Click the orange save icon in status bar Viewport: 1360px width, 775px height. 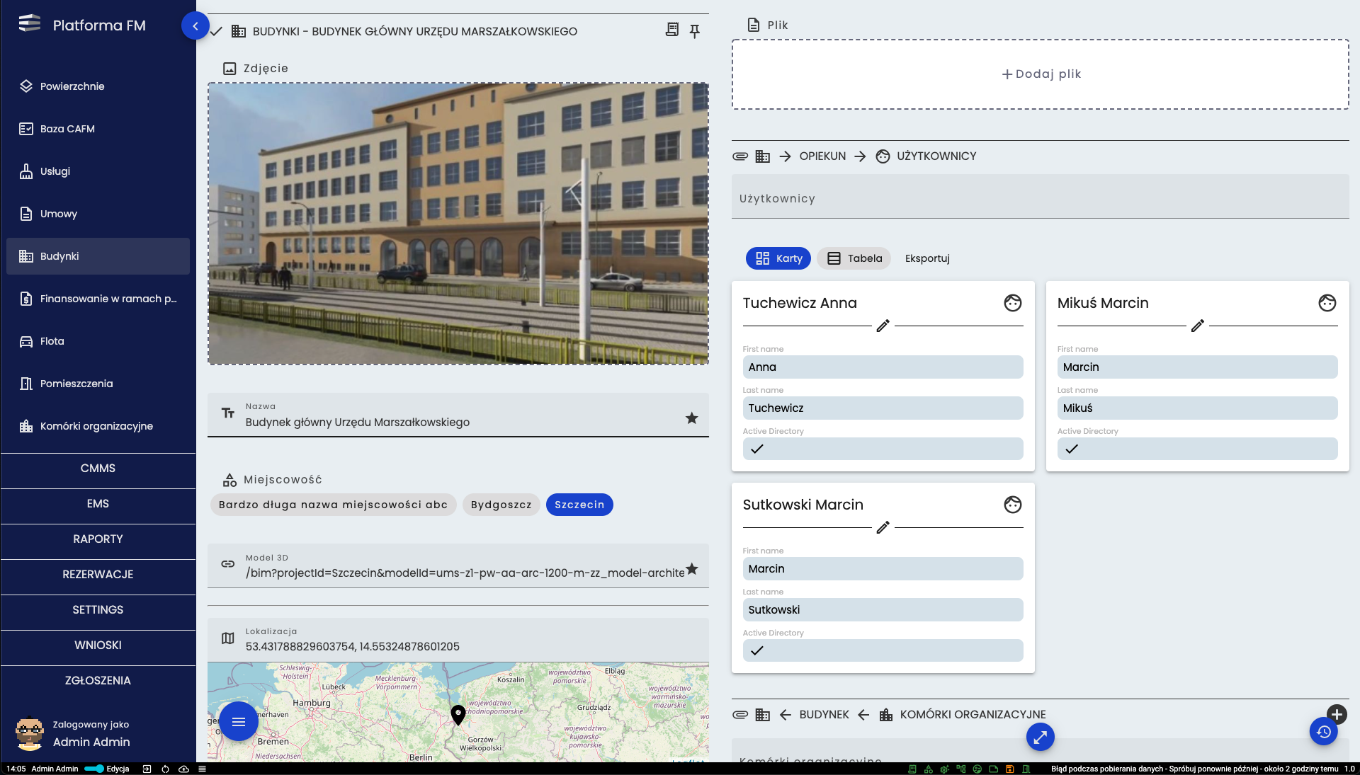click(1010, 769)
